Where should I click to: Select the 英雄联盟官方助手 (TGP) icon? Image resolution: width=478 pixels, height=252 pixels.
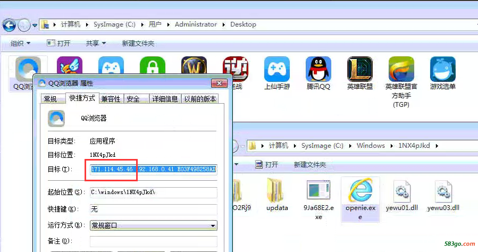click(x=401, y=69)
